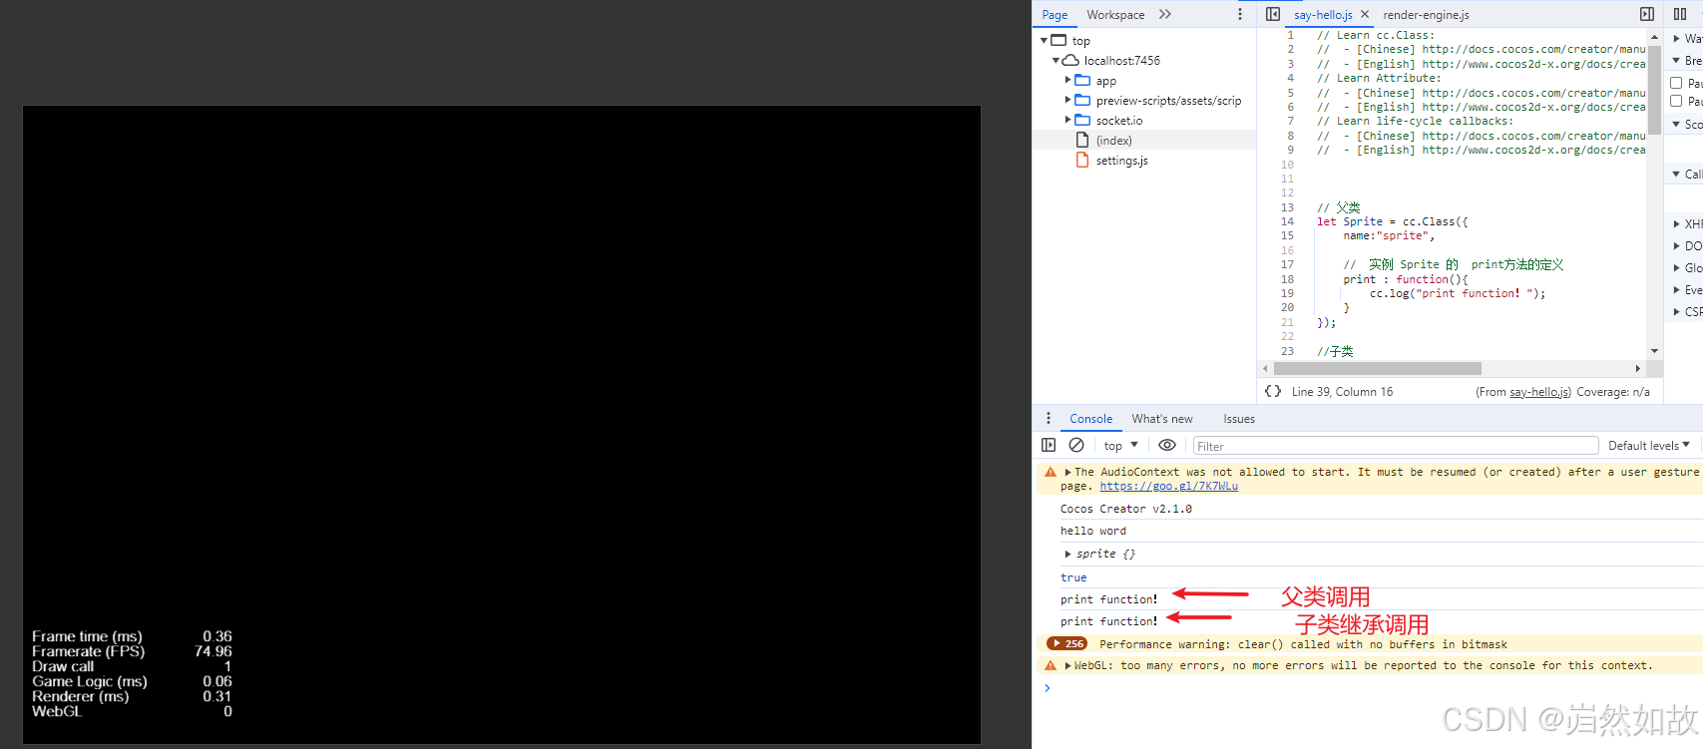This screenshot has width=1703, height=749.
Task: Click the settings.js file icon
Action: (x=1082, y=160)
